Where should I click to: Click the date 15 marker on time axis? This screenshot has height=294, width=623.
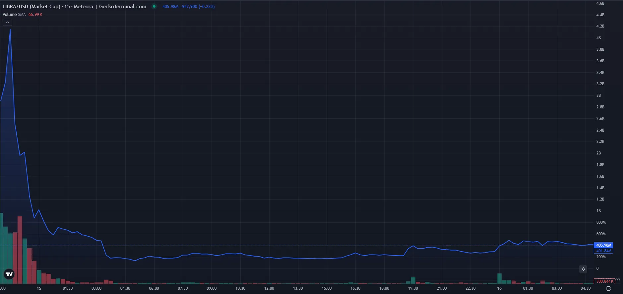click(x=39, y=288)
